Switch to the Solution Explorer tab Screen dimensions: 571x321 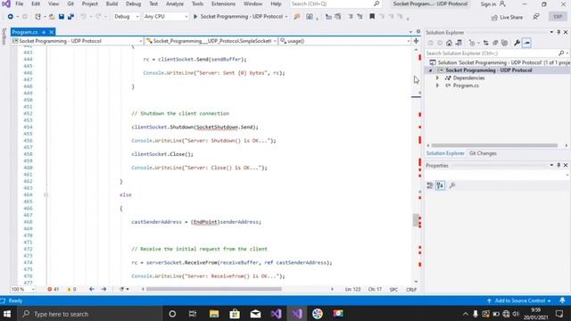point(445,153)
